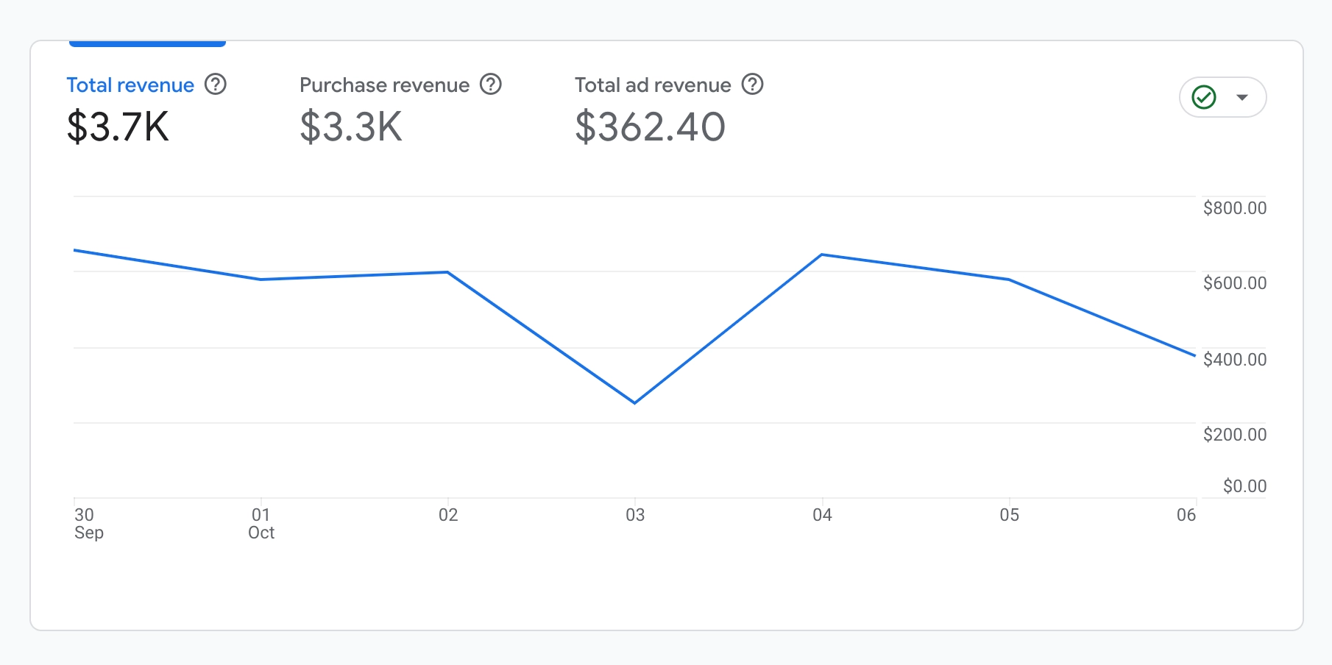Screen dimensions: 1332x665
Task: Expand the data quality dropdown arrow
Action: [1242, 97]
